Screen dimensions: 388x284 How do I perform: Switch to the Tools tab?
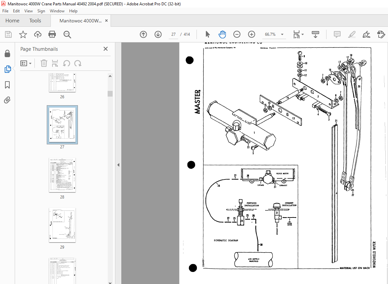(x=35, y=20)
